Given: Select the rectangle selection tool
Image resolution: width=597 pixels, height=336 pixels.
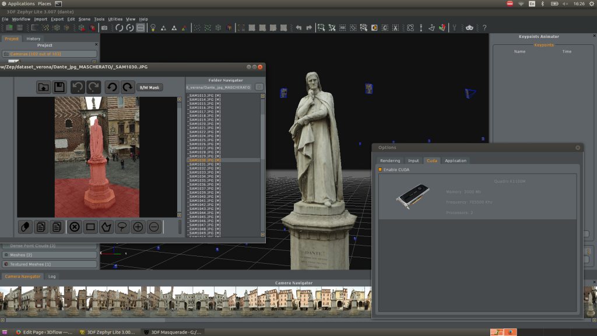Looking at the screenshot, I should click(90, 227).
